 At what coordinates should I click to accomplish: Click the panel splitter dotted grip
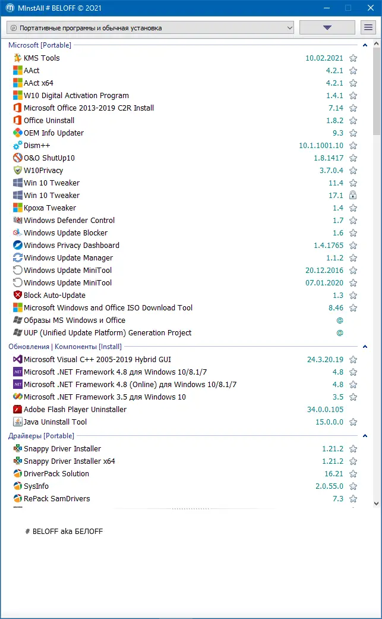(x=191, y=509)
